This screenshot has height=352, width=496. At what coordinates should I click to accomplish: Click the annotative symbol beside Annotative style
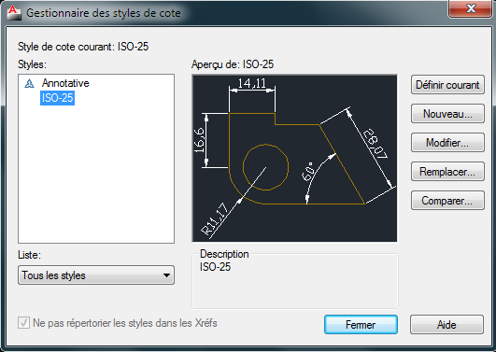coord(29,83)
